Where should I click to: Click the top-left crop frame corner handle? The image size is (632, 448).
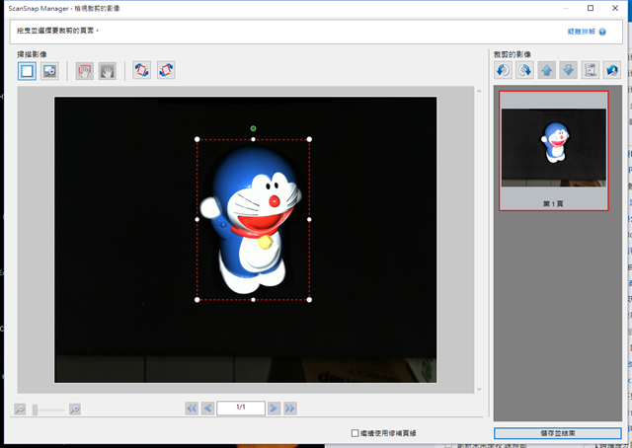(197, 139)
